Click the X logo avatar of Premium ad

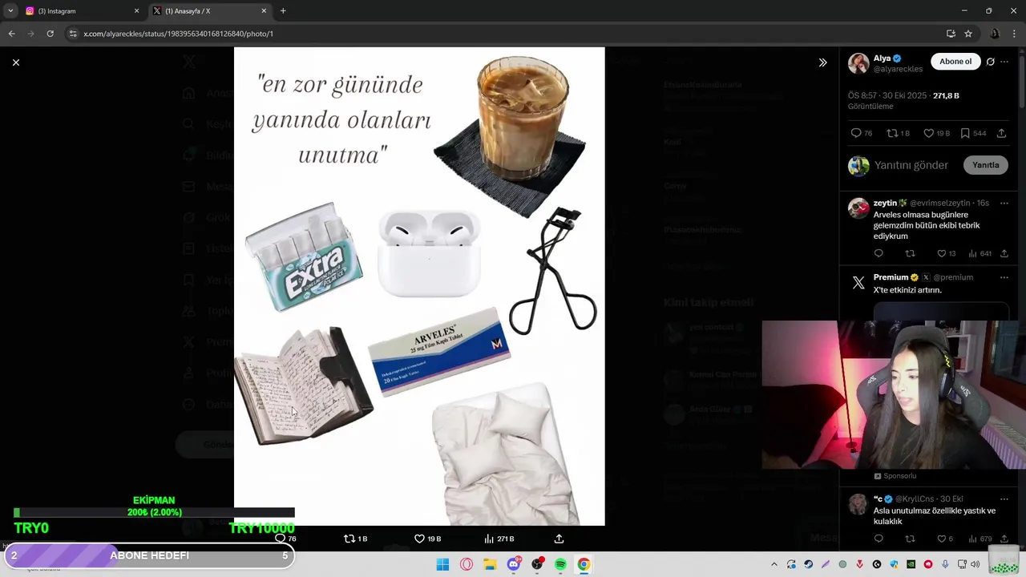coord(858,283)
